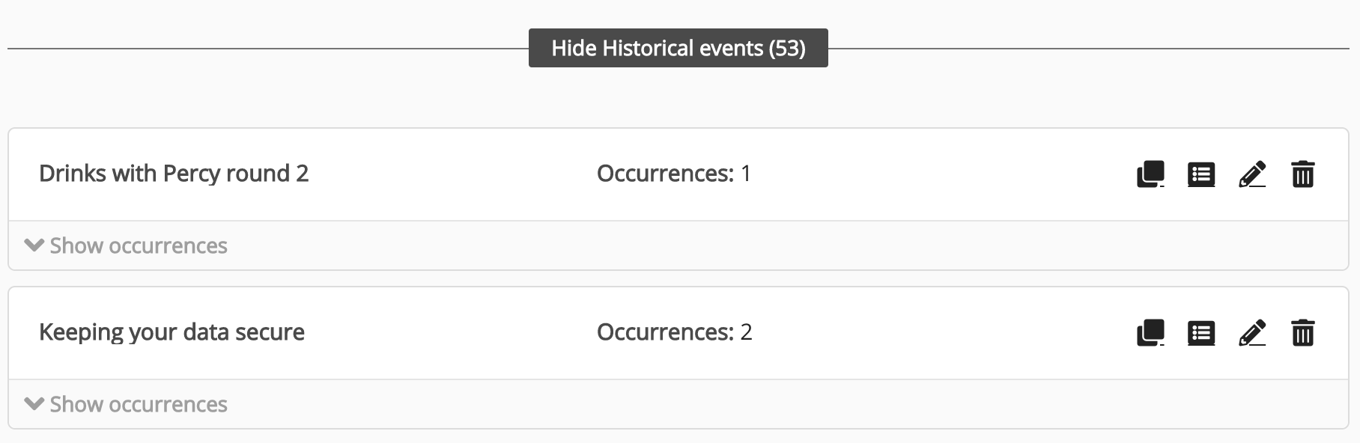Screen dimensions: 1360x443
Task: Expand Show occurrences under Keeping your data secure
Action: 139,404
